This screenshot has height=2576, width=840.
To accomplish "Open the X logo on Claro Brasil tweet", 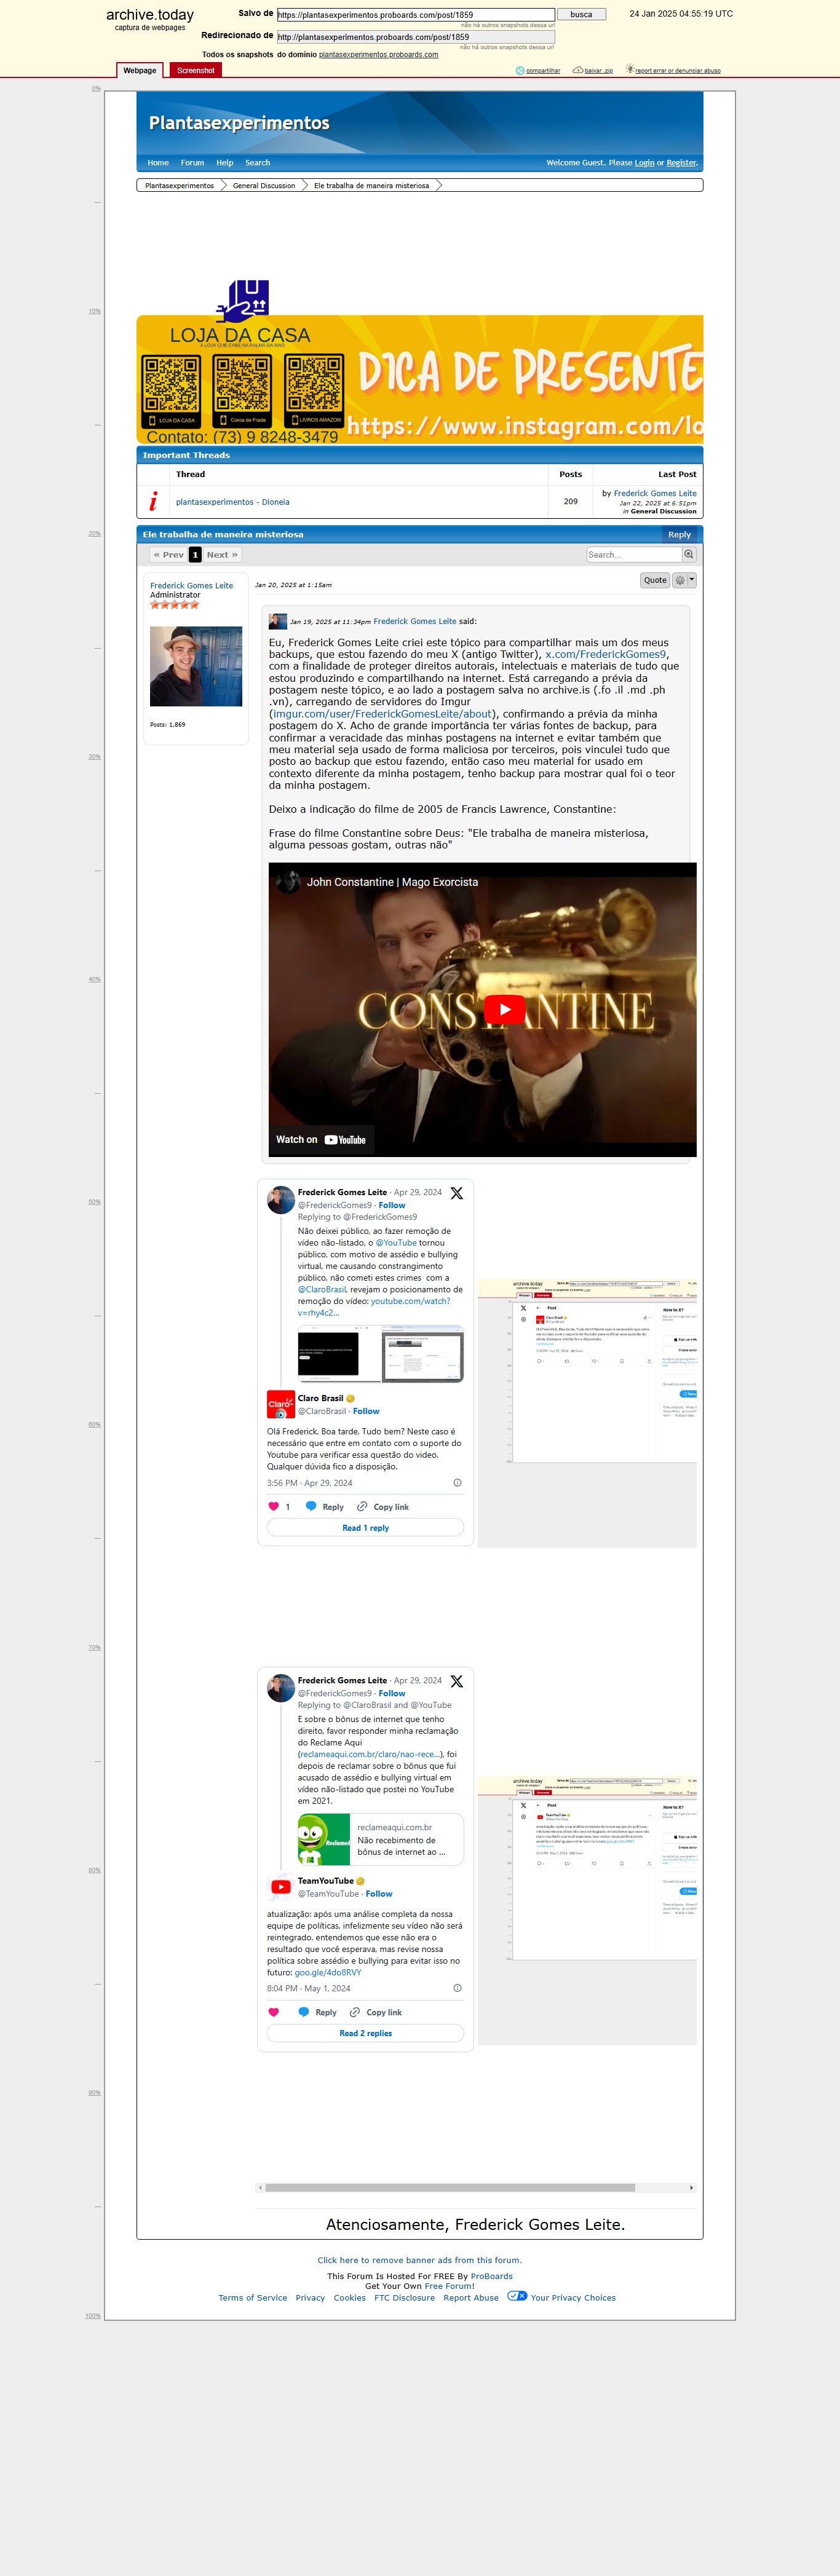I will [456, 1194].
